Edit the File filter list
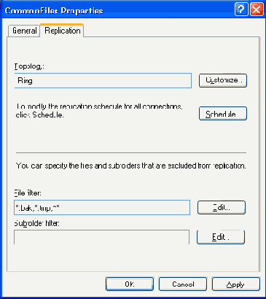 click(222, 208)
